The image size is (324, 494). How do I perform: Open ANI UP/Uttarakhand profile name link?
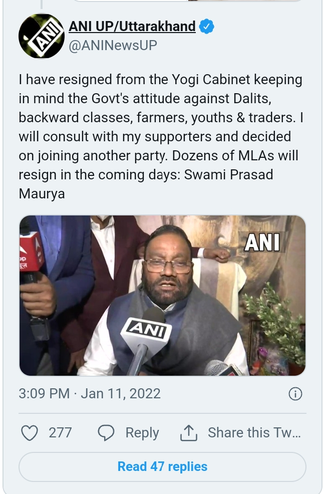pyautogui.click(x=132, y=27)
